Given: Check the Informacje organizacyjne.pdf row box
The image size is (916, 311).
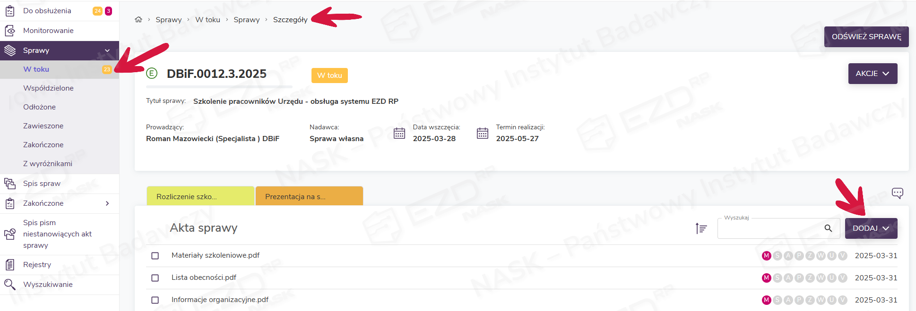Looking at the screenshot, I should point(155,300).
